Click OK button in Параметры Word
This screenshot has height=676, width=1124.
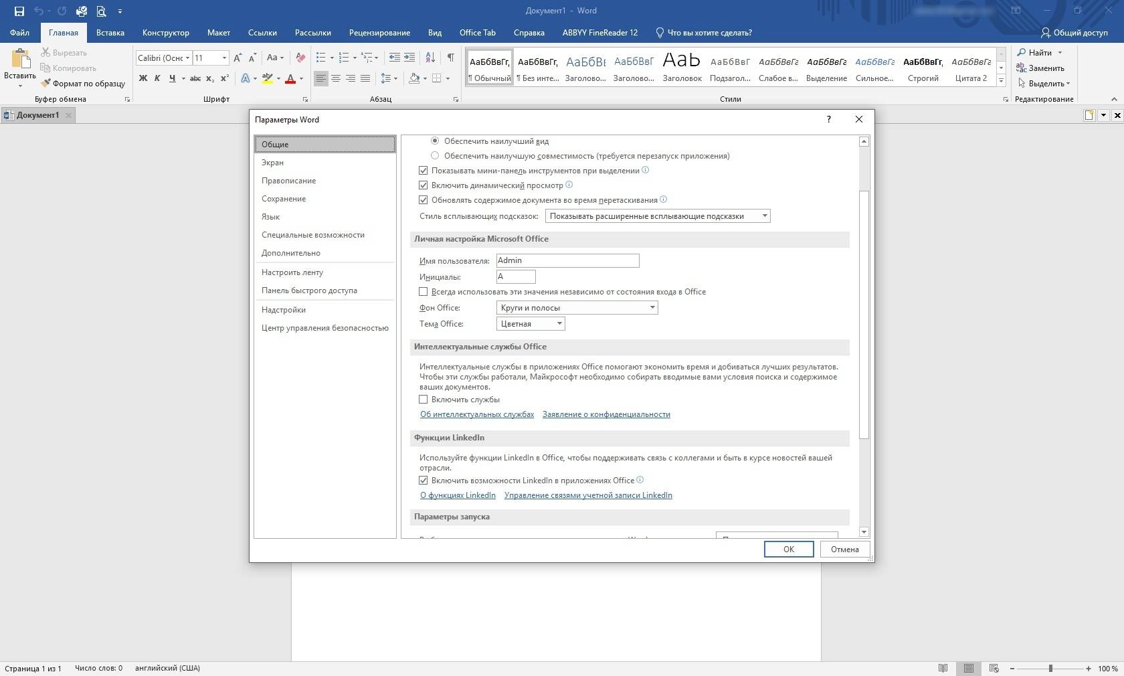coord(789,550)
